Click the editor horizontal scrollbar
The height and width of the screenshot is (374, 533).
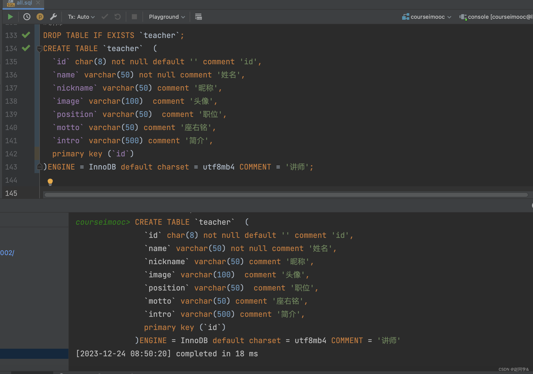click(286, 195)
